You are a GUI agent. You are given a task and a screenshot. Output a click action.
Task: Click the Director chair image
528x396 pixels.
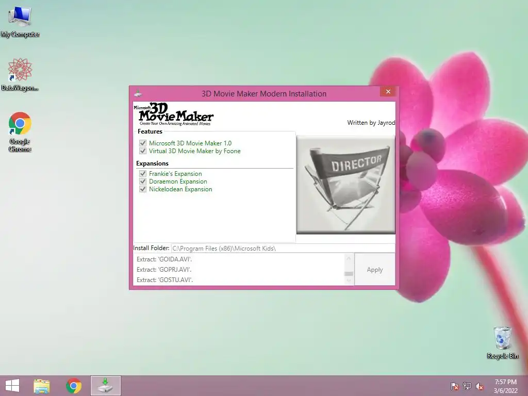coord(346,185)
